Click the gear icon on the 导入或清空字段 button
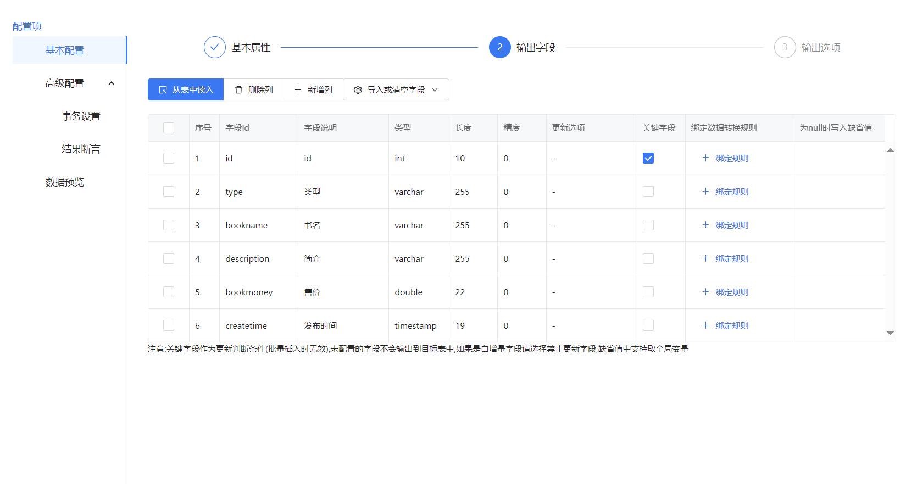Image resolution: width=906 pixels, height=484 pixels. (358, 89)
